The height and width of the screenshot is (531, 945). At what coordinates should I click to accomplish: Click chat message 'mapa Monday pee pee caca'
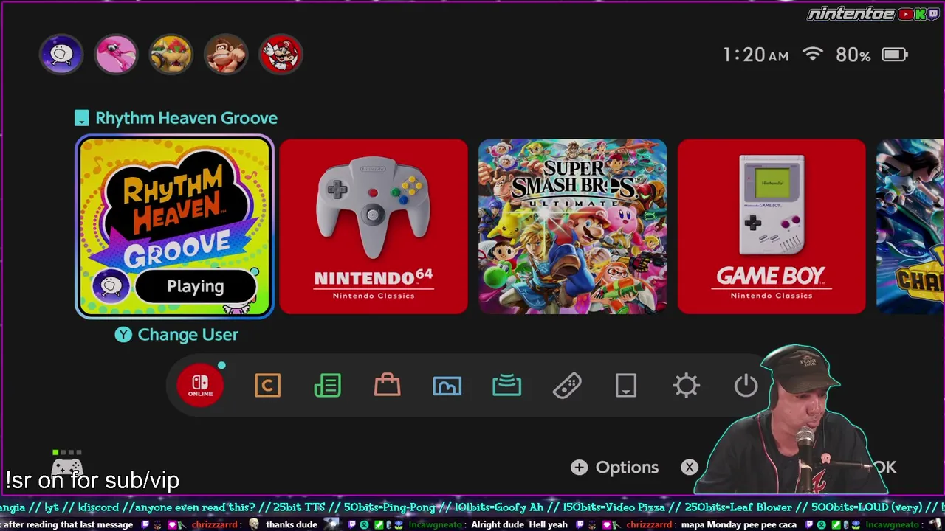click(x=738, y=524)
